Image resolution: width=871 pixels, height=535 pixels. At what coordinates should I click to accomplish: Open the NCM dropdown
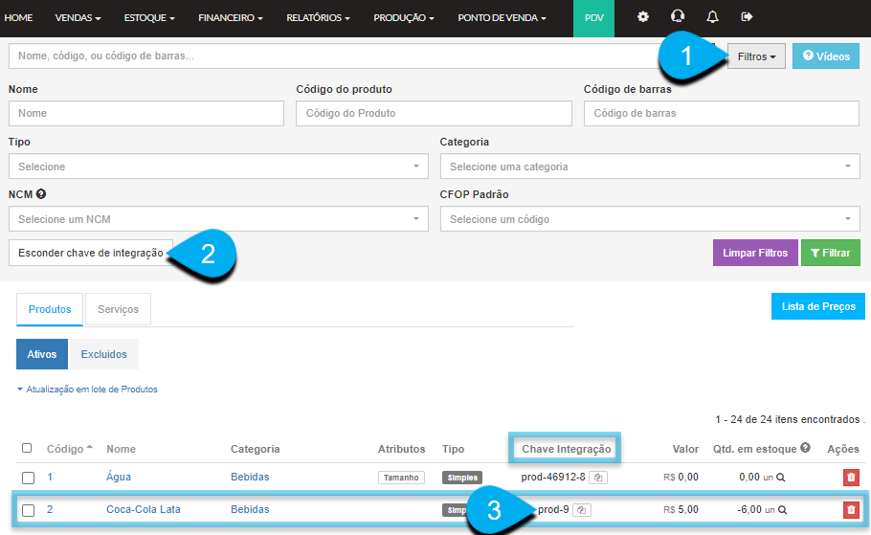pos(218,219)
